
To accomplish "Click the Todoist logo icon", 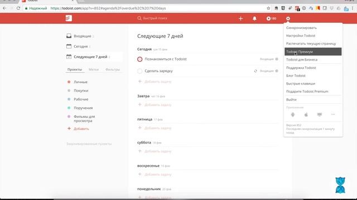I will (69, 18).
